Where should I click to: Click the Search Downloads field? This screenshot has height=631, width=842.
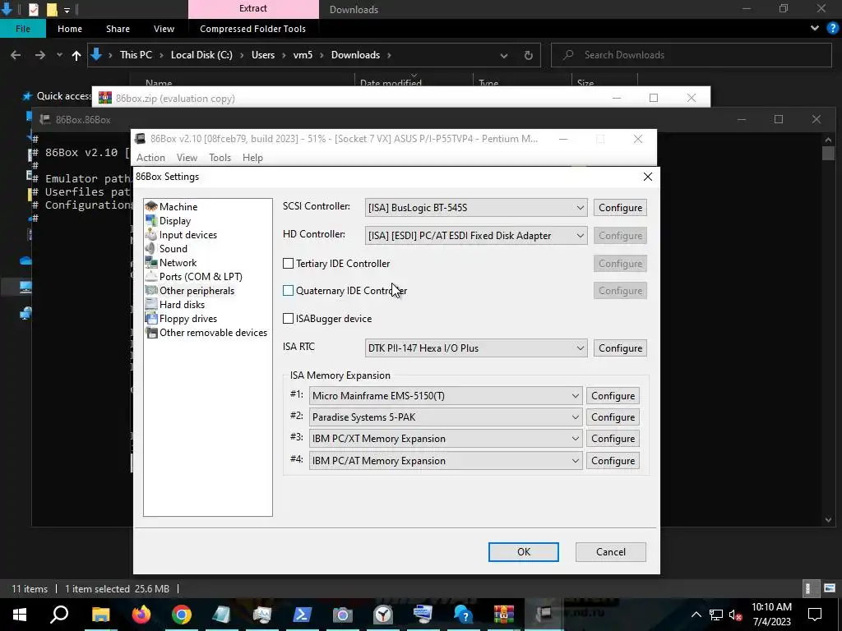[691, 55]
